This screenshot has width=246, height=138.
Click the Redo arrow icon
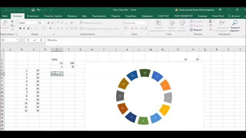click(45, 10)
